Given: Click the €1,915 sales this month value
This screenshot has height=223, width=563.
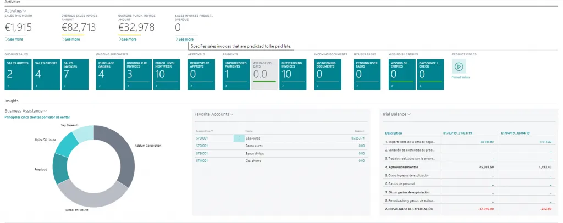Looking at the screenshot, I should click(18, 27).
